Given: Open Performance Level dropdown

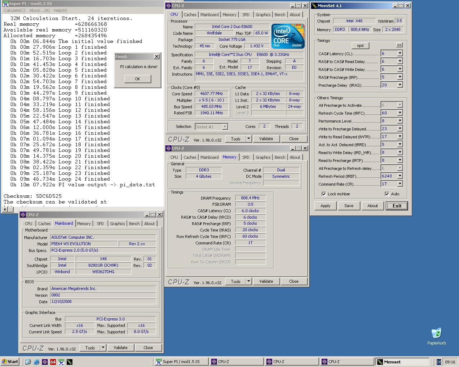Looking at the screenshot, I should tap(400, 121).
